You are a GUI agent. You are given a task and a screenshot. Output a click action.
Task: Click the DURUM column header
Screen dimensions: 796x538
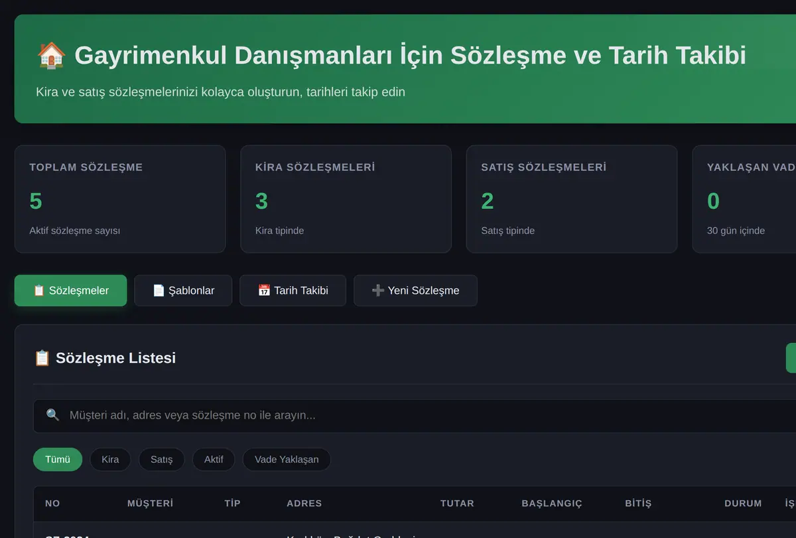click(743, 504)
